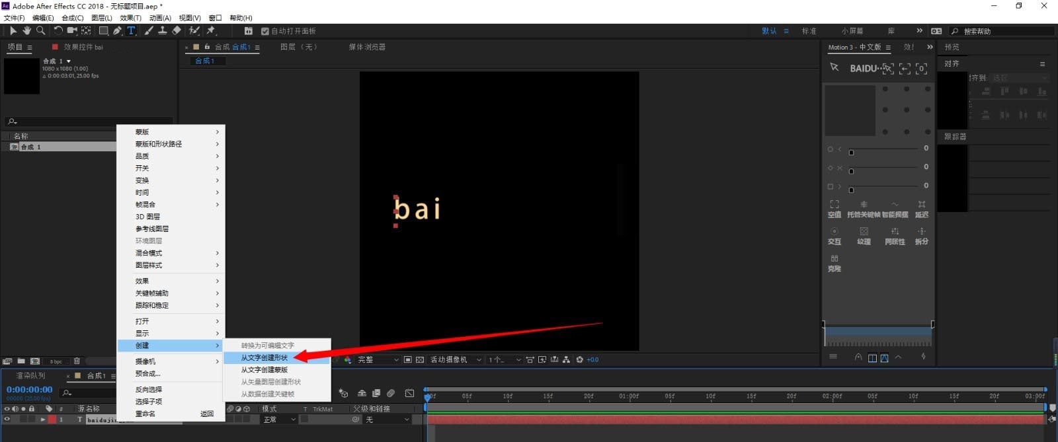Click the 8 bpc color depth button
This screenshot has height=442, width=1058.
[56, 361]
